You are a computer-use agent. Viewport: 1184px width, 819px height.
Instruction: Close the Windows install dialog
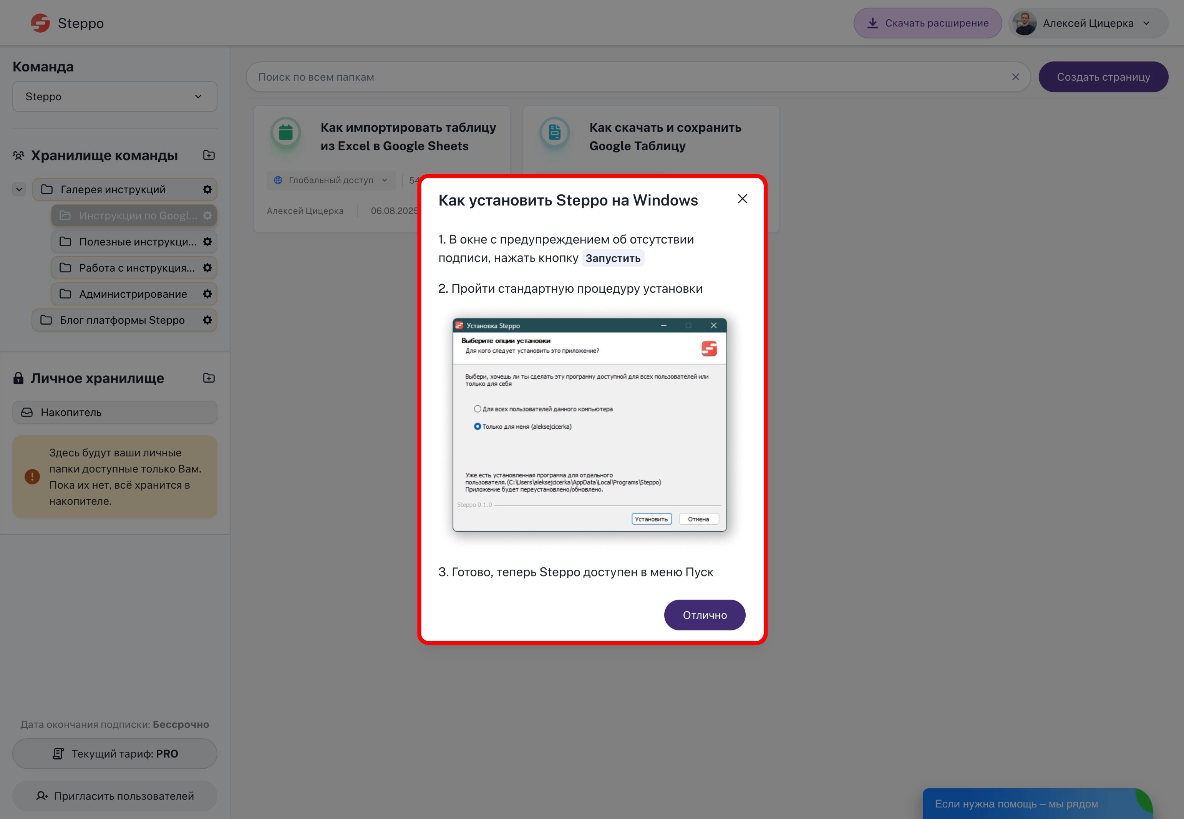tap(742, 199)
